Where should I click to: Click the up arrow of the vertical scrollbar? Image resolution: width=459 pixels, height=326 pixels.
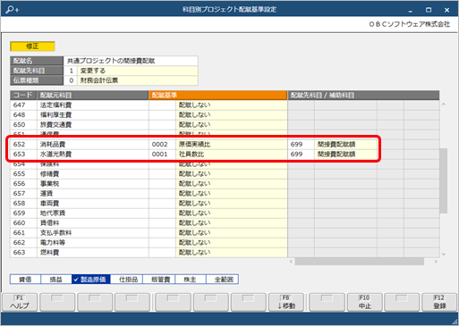(444, 104)
